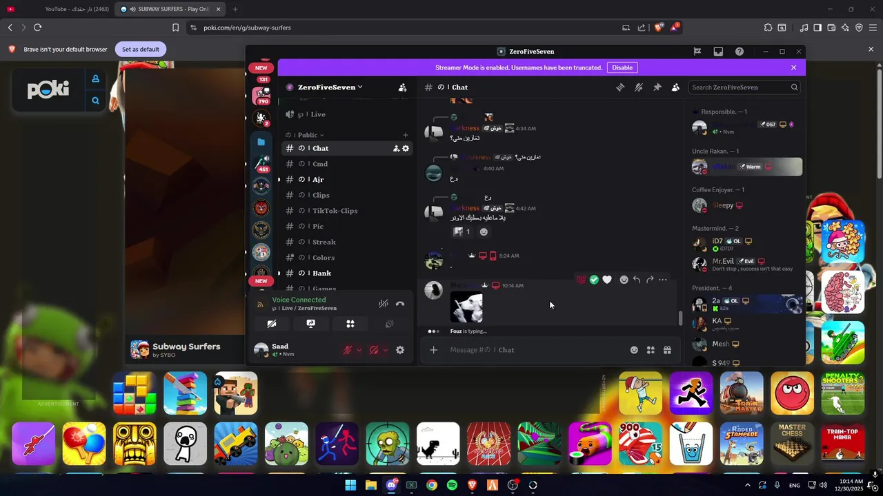Open apps launcher in message box
This screenshot has height=496, width=883.
651,350
